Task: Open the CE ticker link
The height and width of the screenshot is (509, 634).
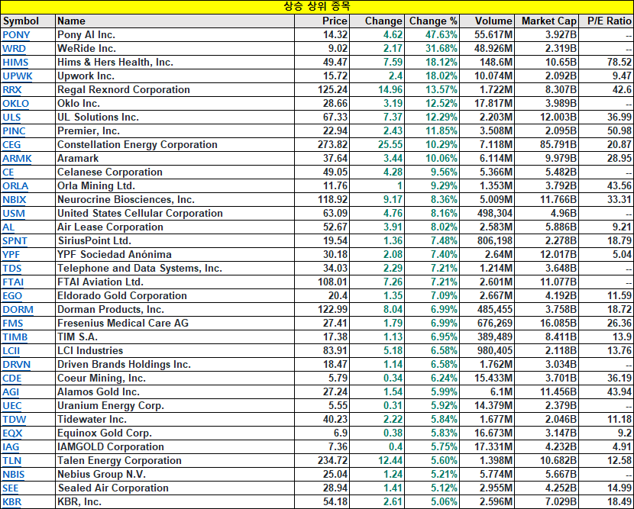Action: coord(8,172)
